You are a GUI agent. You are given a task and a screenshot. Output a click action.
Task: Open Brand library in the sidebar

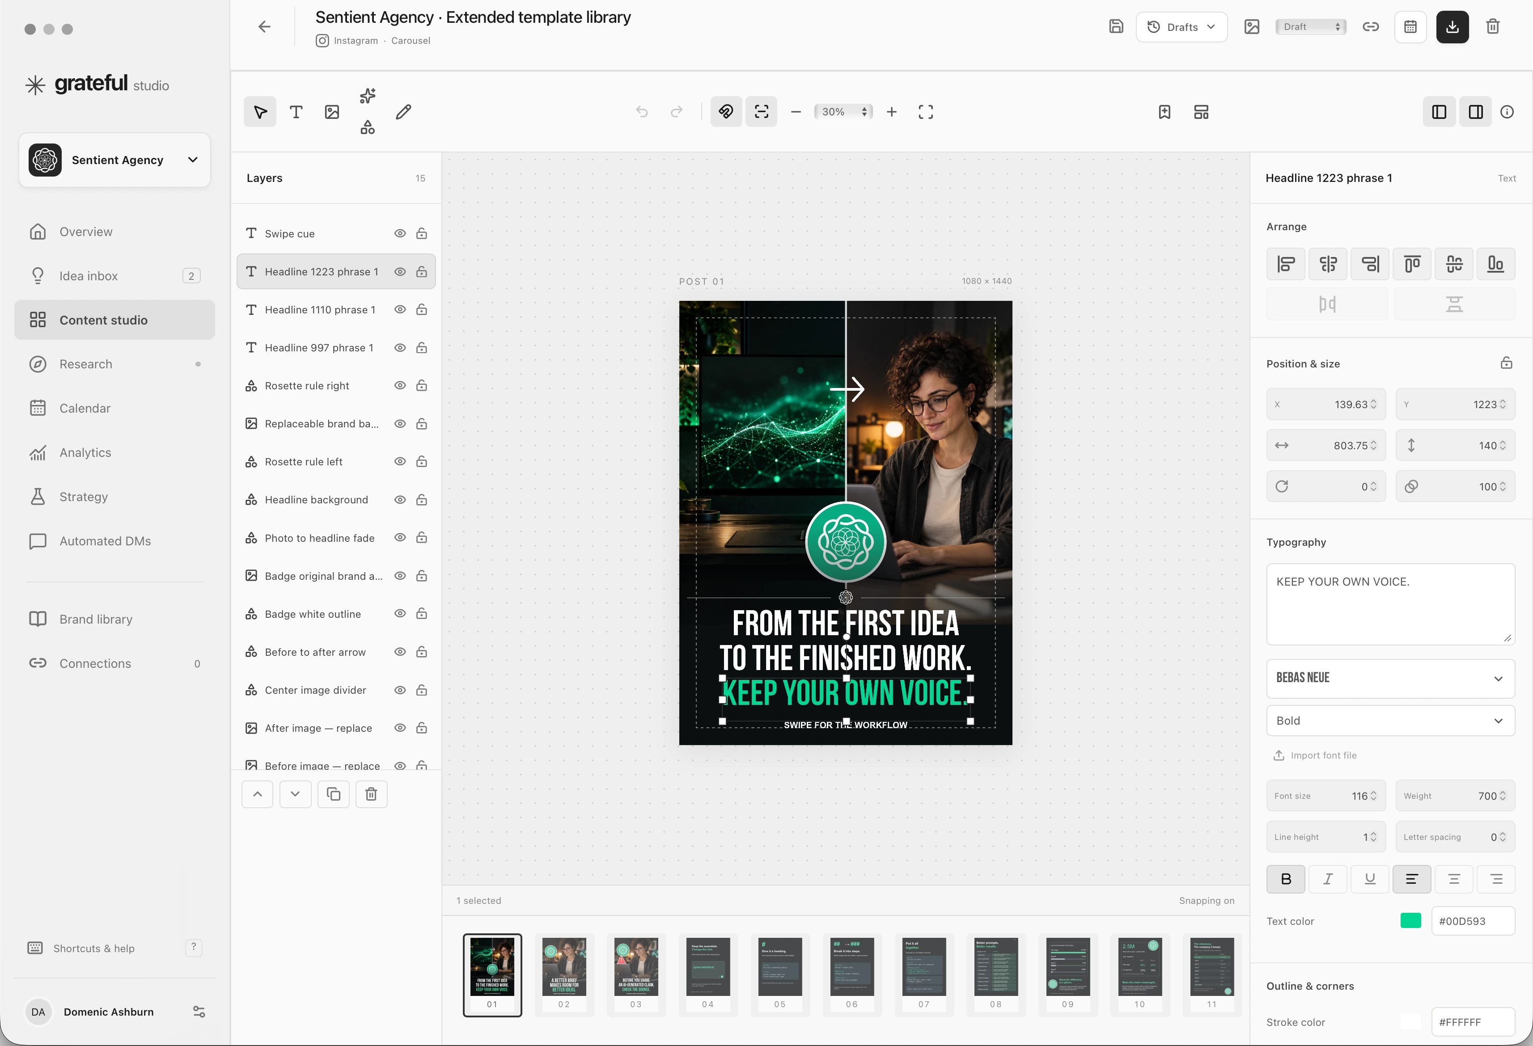115,619
